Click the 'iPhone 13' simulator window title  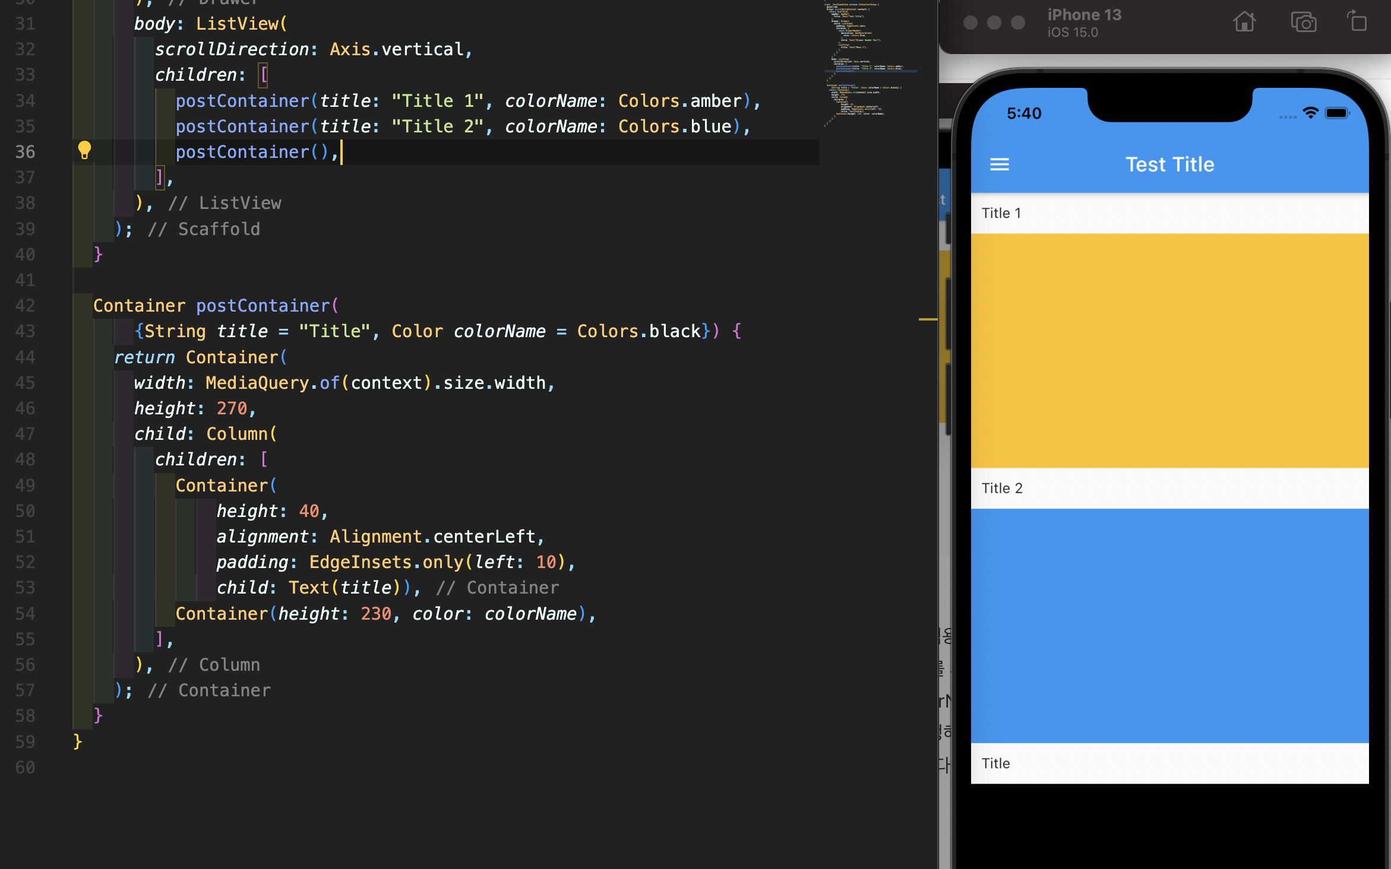1084,15
